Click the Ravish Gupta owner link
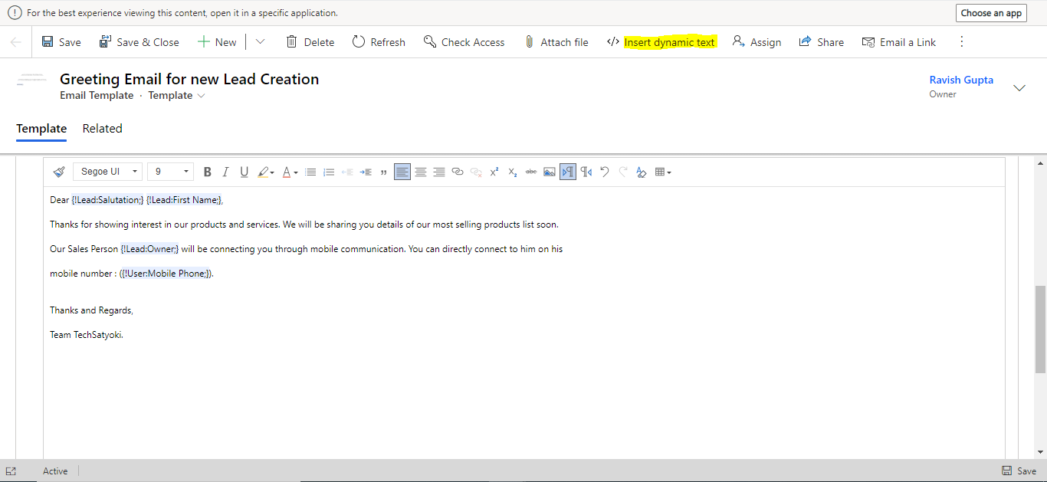 click(961, 80)
